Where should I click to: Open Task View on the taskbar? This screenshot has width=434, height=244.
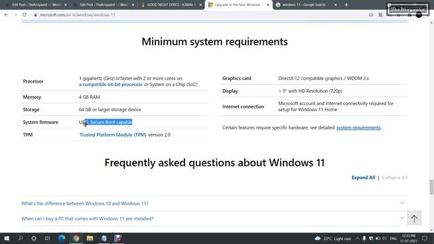click(x=47, y=238)
